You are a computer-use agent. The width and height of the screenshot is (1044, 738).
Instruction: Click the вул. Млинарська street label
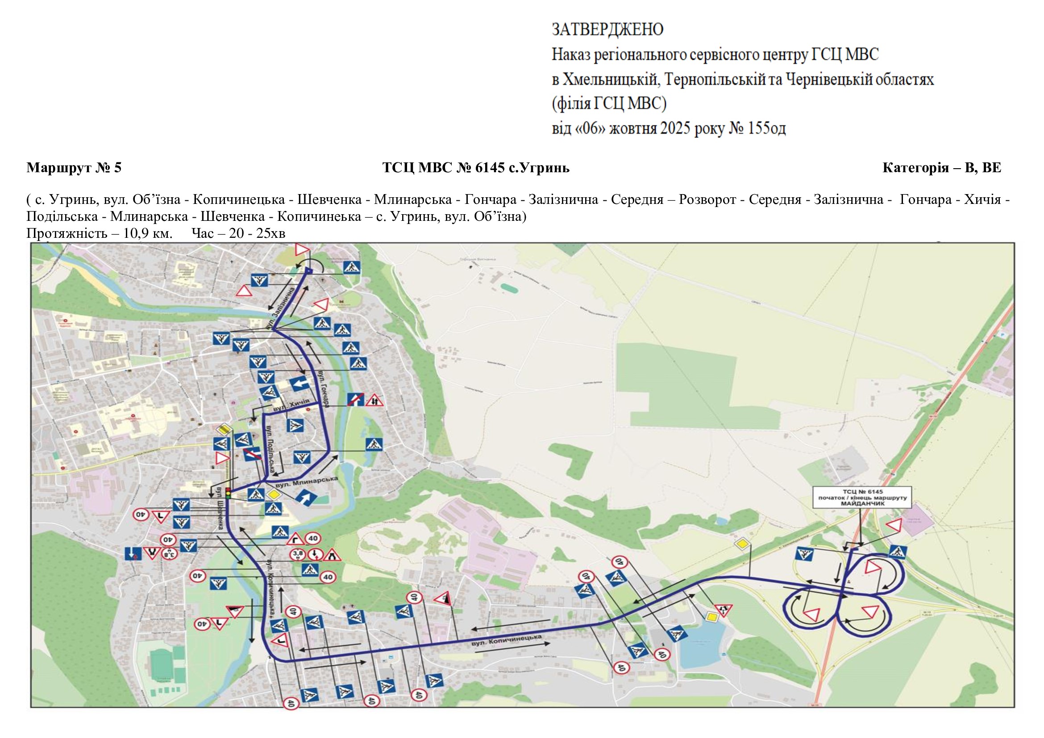click(306, 482)
